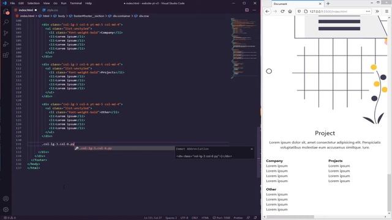Click the page info icon in address bar

[x=306, y=11]
